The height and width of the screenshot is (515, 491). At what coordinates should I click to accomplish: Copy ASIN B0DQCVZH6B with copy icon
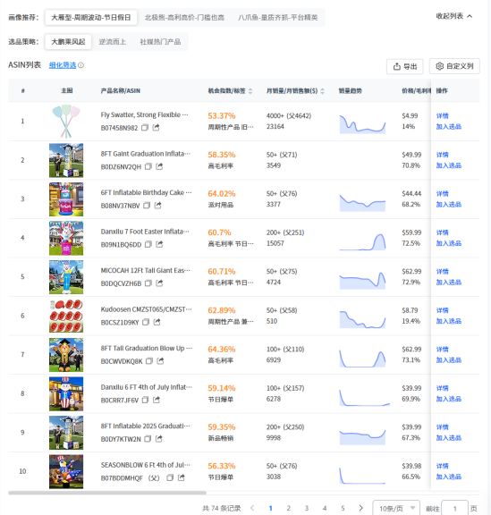(x=148, y=283)
